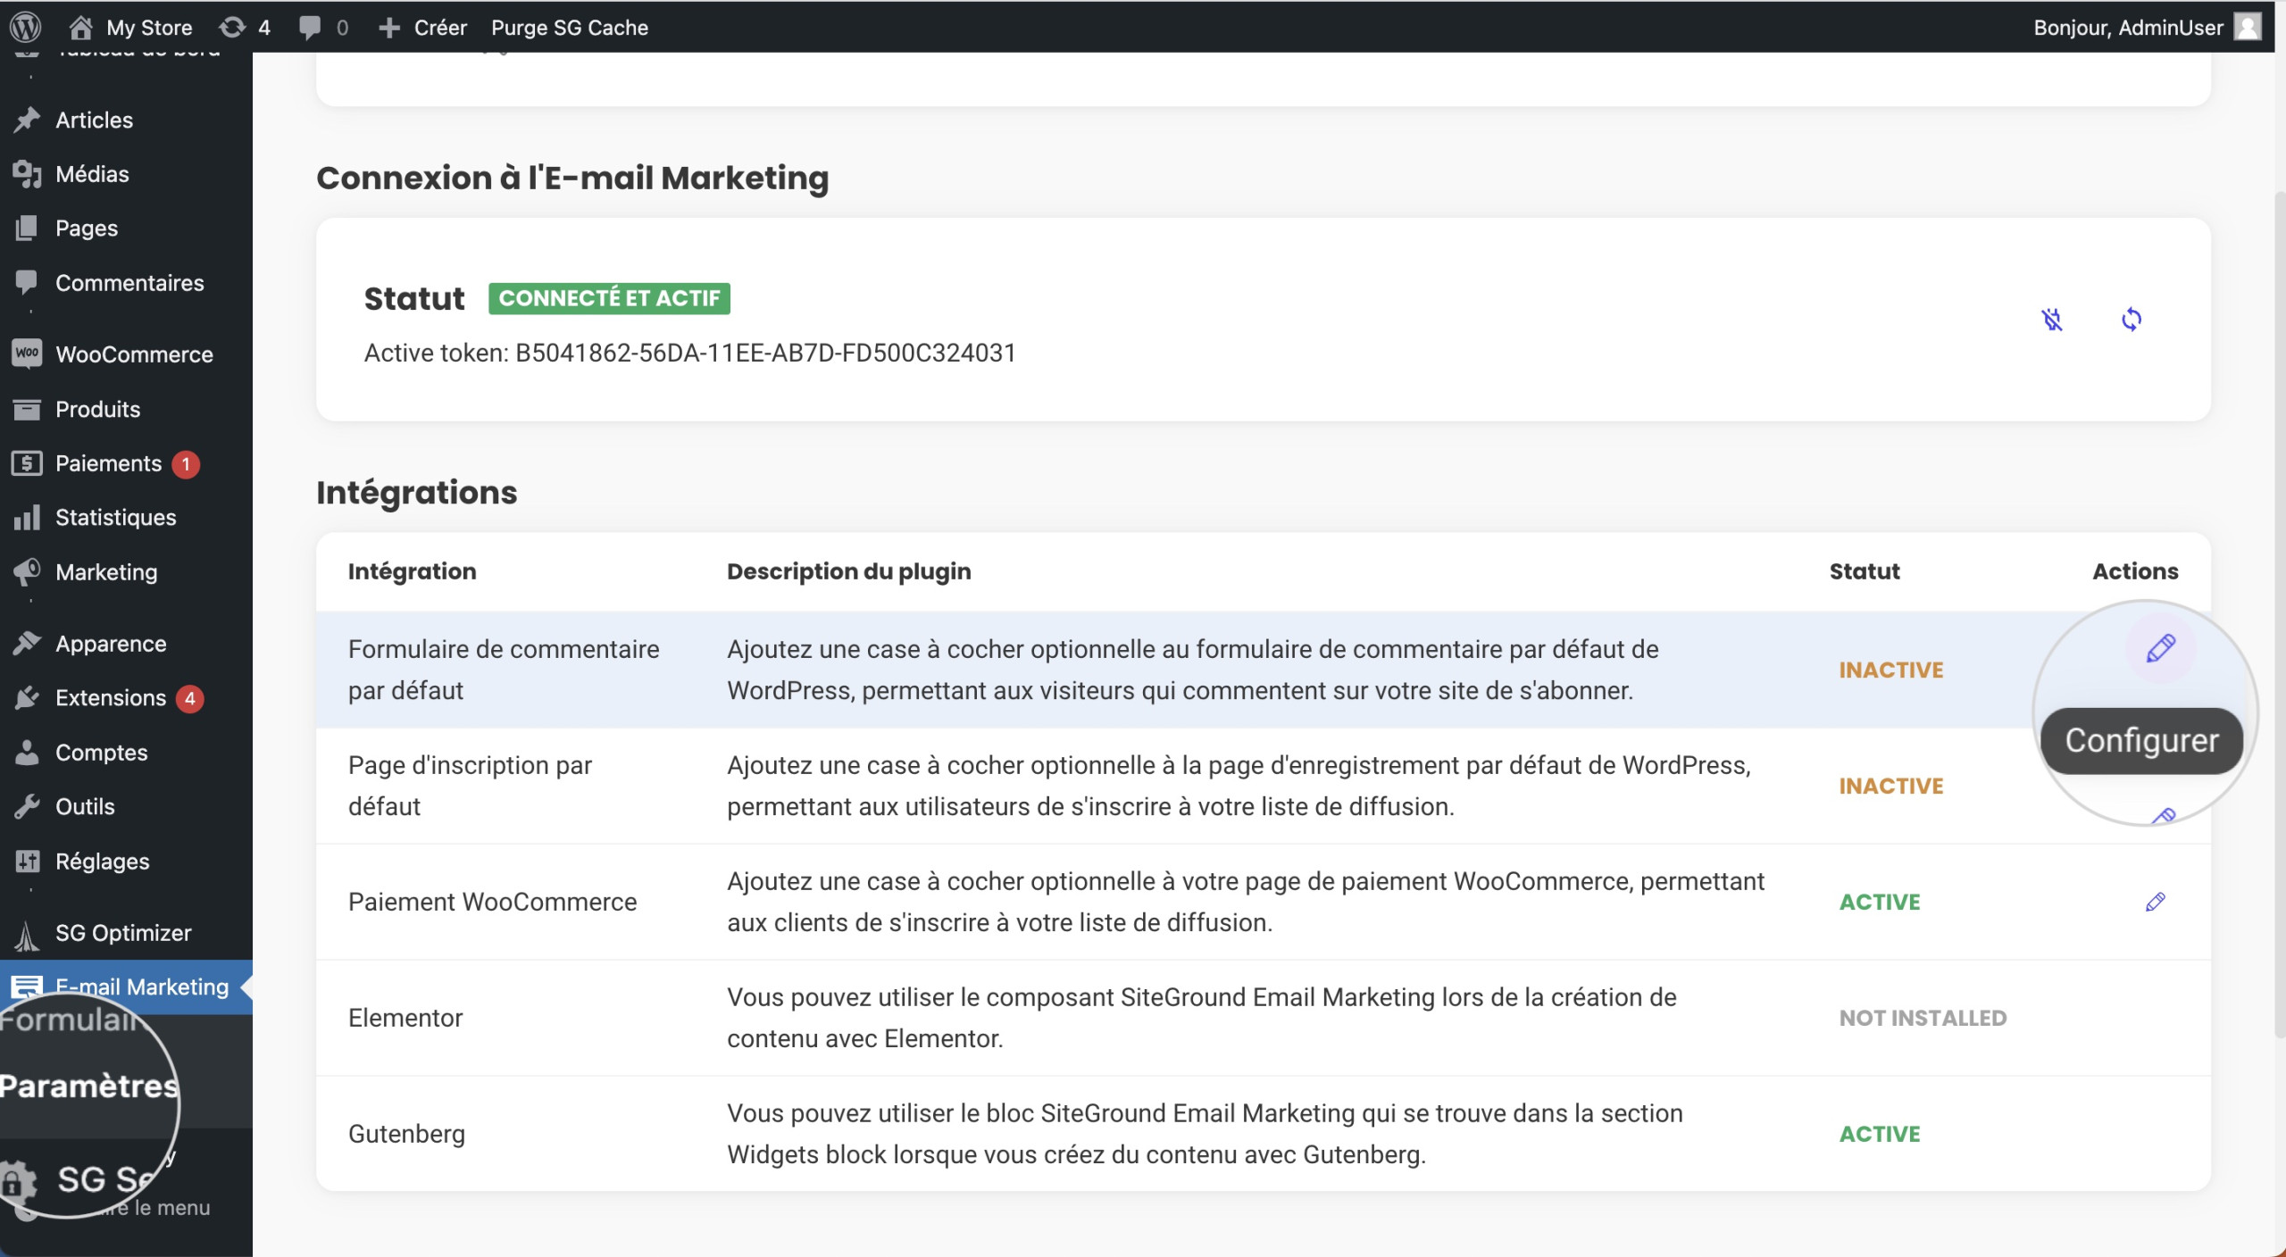Click NOT INSTALLED status for Elementor
The height and width of the screenshot is (1257, 2286).
[x=1923, y=1018]
